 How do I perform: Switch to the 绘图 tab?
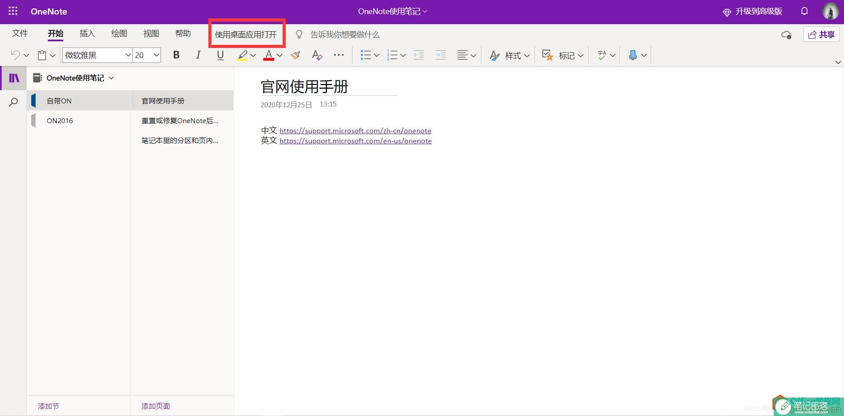point(119,33)
